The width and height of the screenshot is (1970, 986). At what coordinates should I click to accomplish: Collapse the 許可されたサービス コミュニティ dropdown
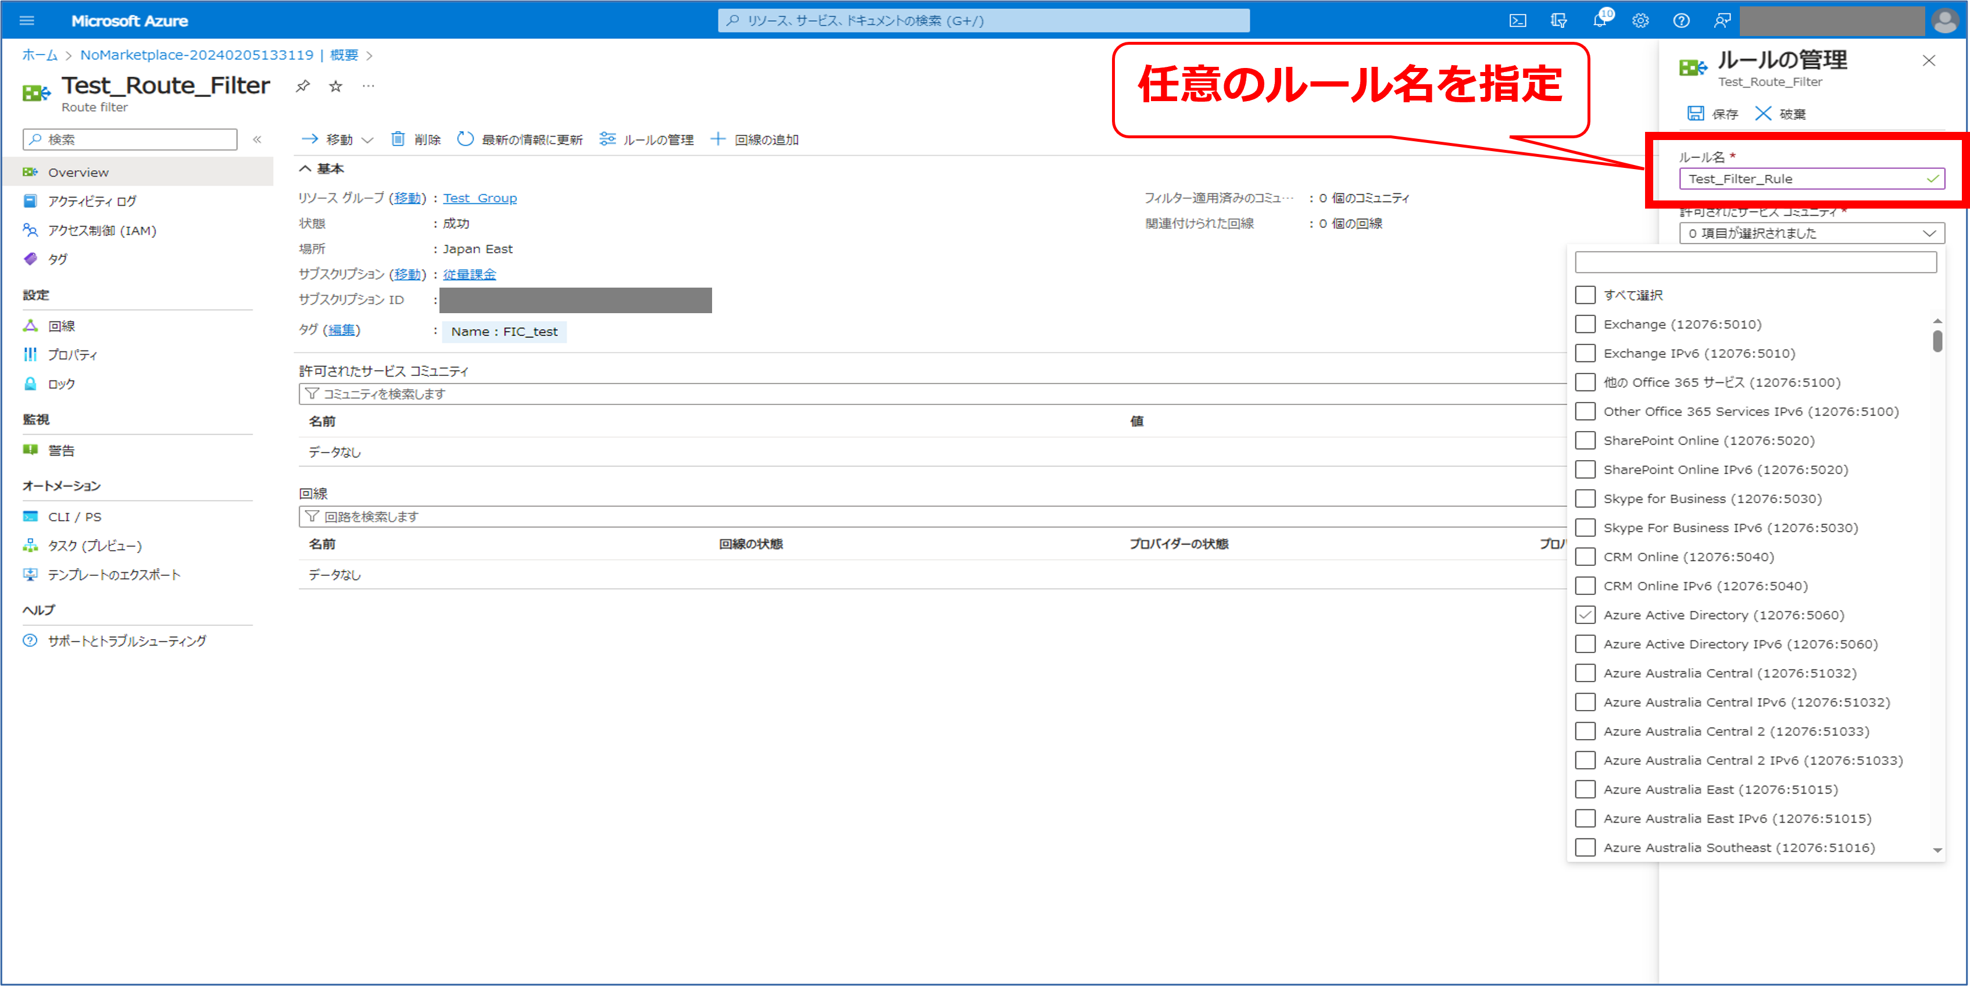[x=1929, y=233]
